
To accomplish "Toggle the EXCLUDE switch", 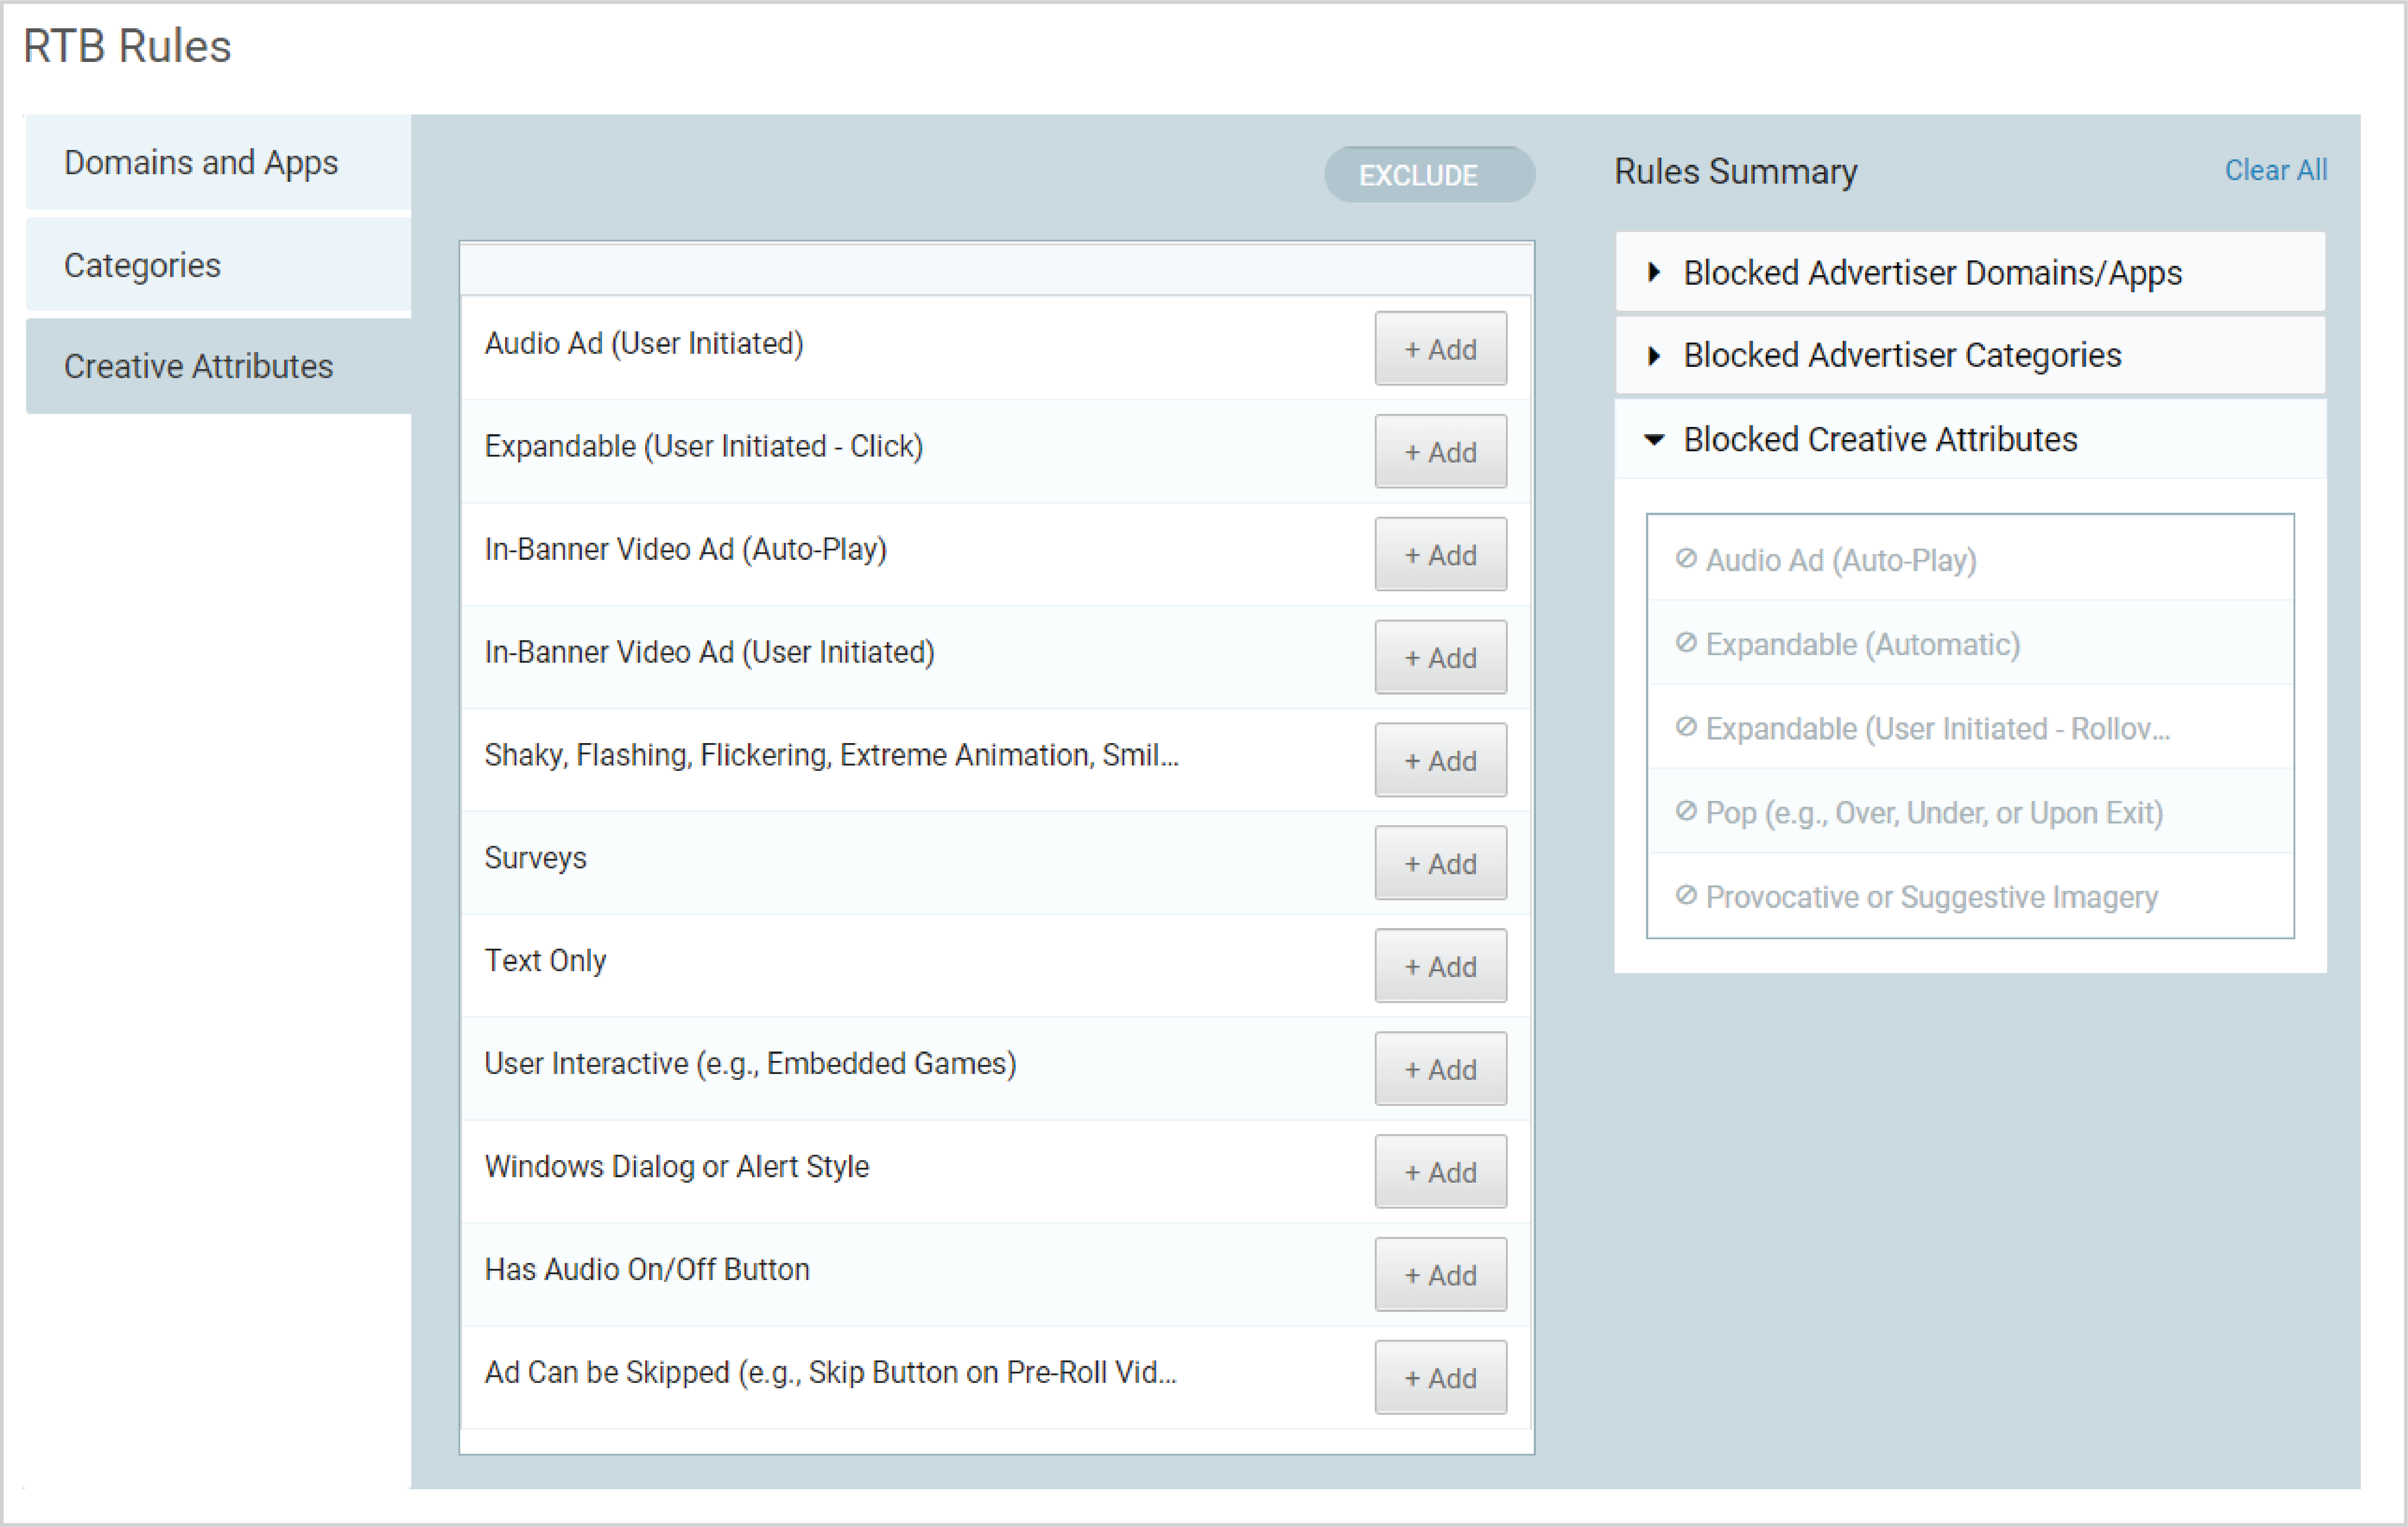I will click(x=1429, y=175).
